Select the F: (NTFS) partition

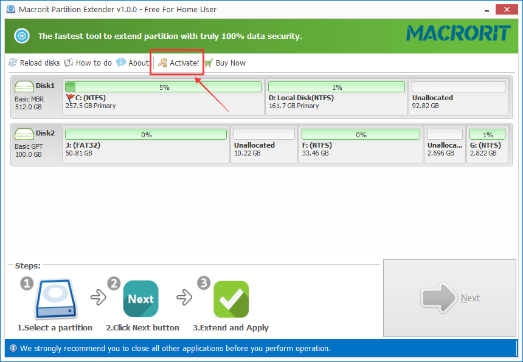coord(361,149)
